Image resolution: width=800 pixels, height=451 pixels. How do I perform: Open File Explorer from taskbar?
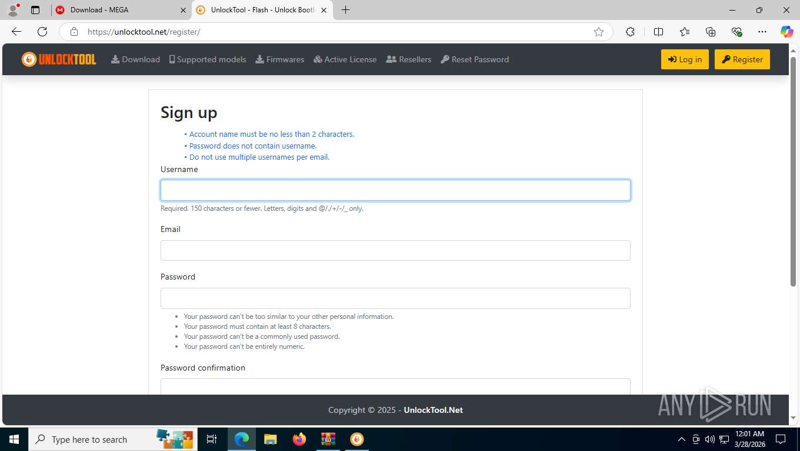(x=271, y=439)
